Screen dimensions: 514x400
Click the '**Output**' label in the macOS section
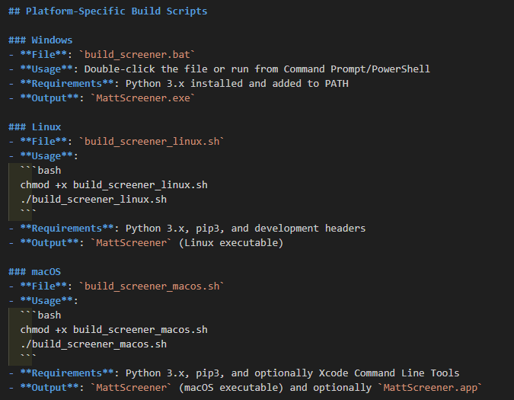click(x=49, y=388)
